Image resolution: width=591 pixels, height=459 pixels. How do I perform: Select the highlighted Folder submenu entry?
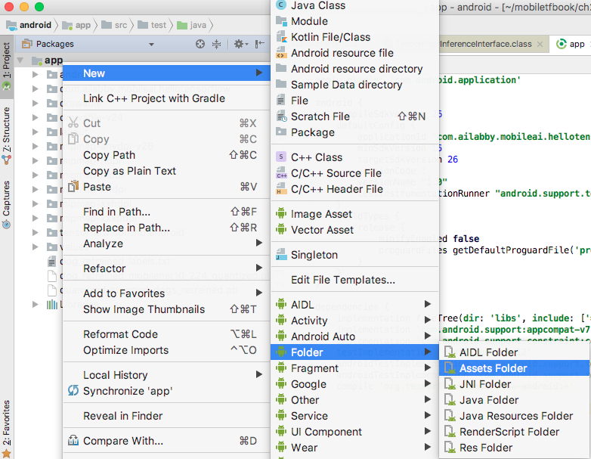point(354,352)
